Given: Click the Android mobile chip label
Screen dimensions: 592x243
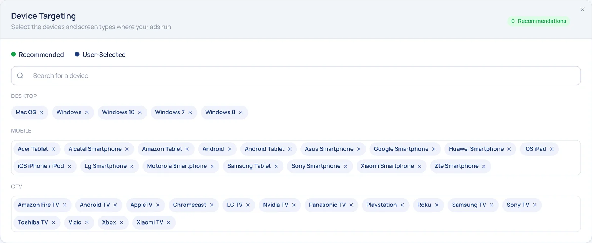Looking at the screenshot, I should [213, 149].
